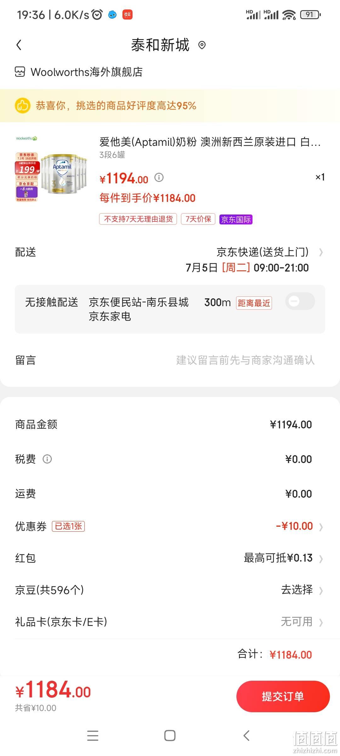Tap the info icon beside 税费
The image size is (340, 756).
(47, 459)
